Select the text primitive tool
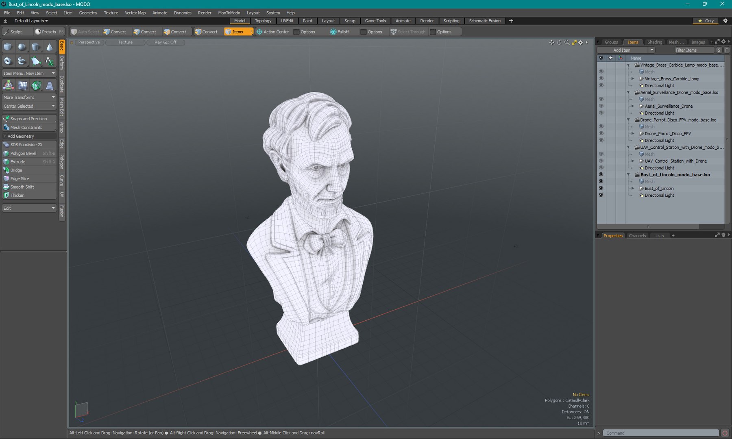Image resolution: width=732 pixels, height=439 pixels. pos(49,61)
